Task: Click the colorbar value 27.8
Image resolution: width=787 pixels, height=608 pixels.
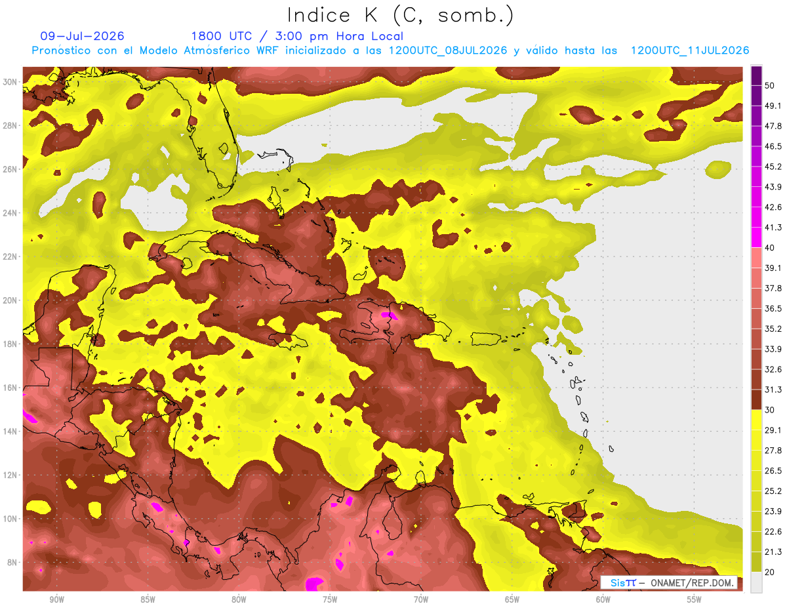Action: pos(773,451)
